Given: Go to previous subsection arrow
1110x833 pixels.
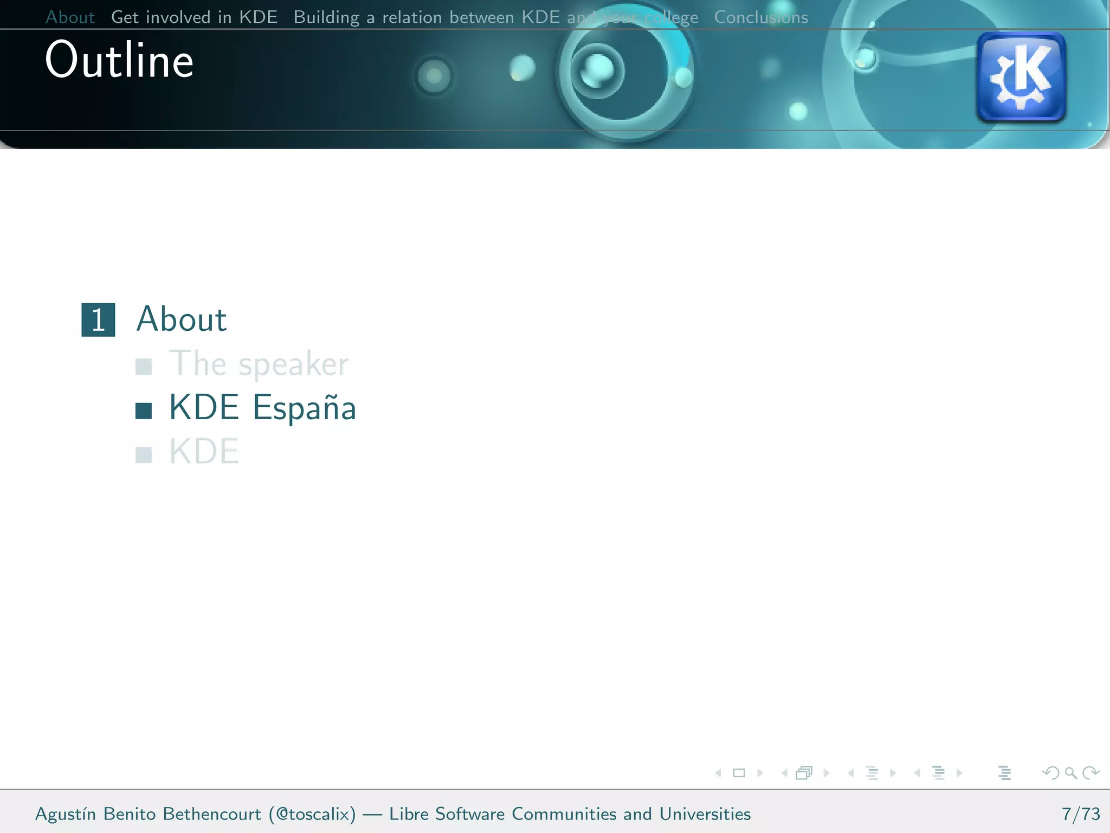Looking at the screenshot, I should [851, 773].
